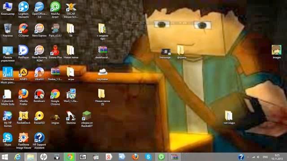Open My HP Games shortcut
Screen dimensions: 287x161
[8, 119]
